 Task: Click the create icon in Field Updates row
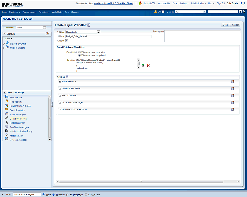233,82
